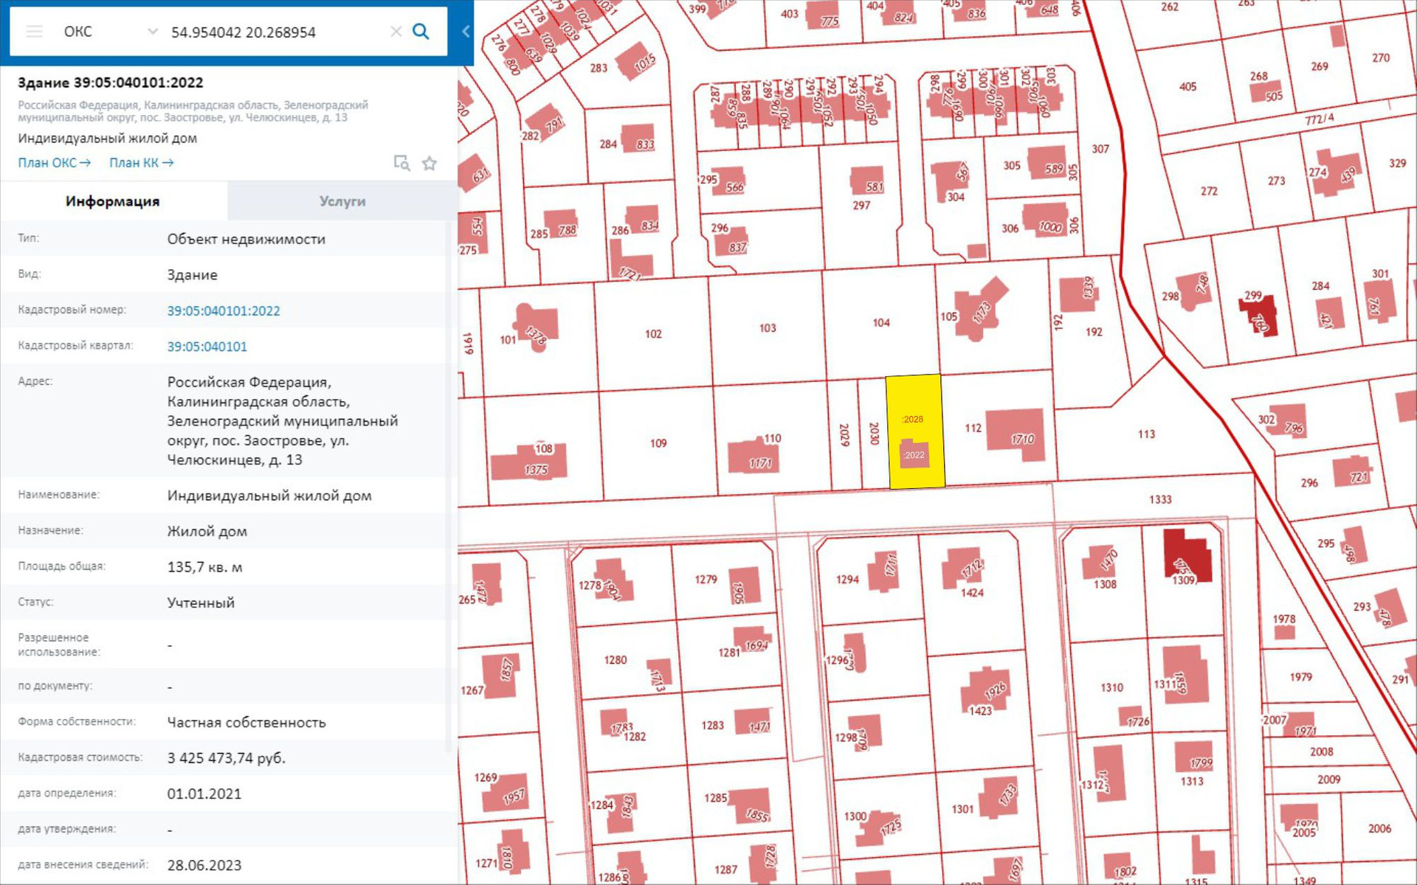The width and height of the screenshot is (1417, 885).
Task: Click cadastral number 39:05:040101:2022 link
Action: coord(223,311)
